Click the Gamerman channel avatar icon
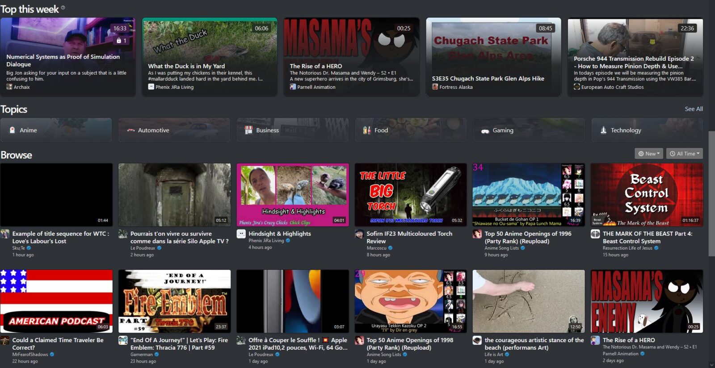Image resolution: width=715 pixels, height=368 pixels. point(123,340)
